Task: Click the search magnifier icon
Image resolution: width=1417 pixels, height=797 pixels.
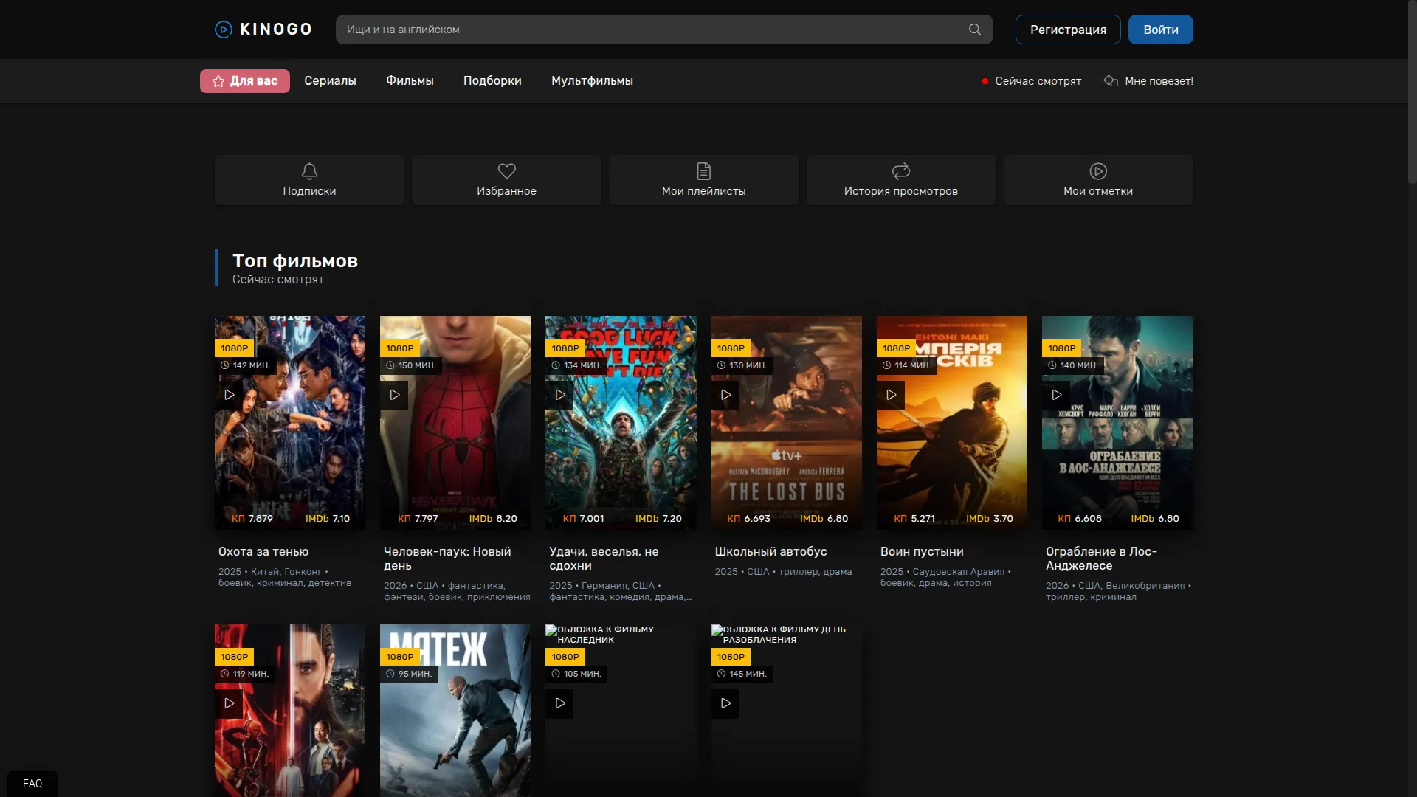Action: [975, 30]
